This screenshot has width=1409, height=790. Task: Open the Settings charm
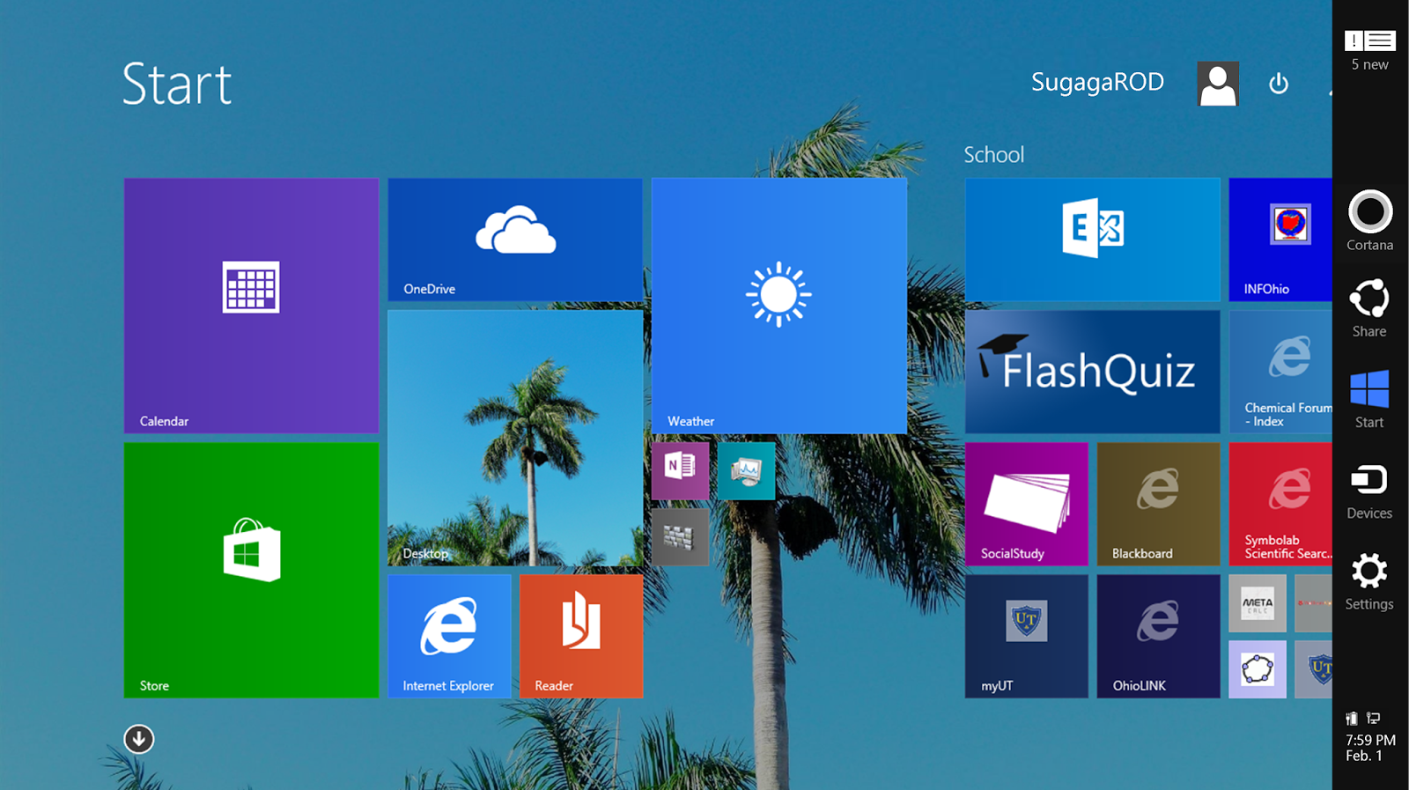coord(1369,581)
